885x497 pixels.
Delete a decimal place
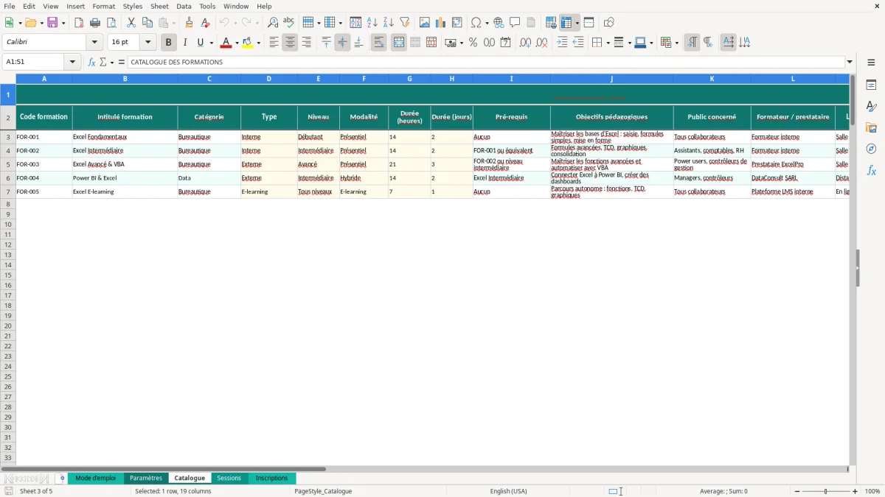point(541,43)
